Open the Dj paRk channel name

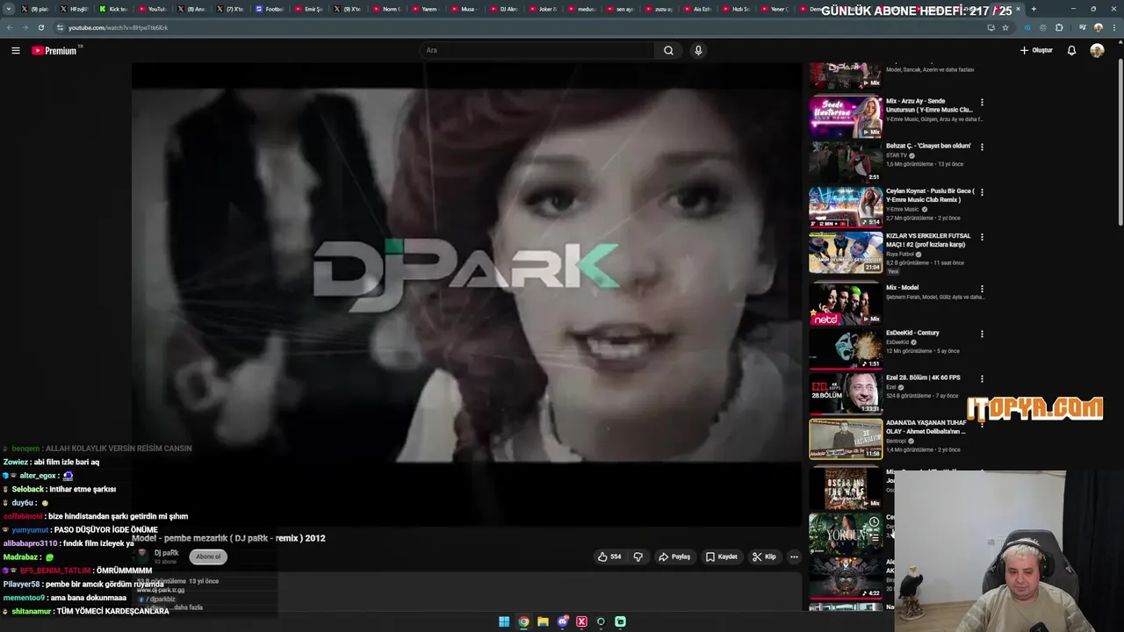tap(166, 553)
